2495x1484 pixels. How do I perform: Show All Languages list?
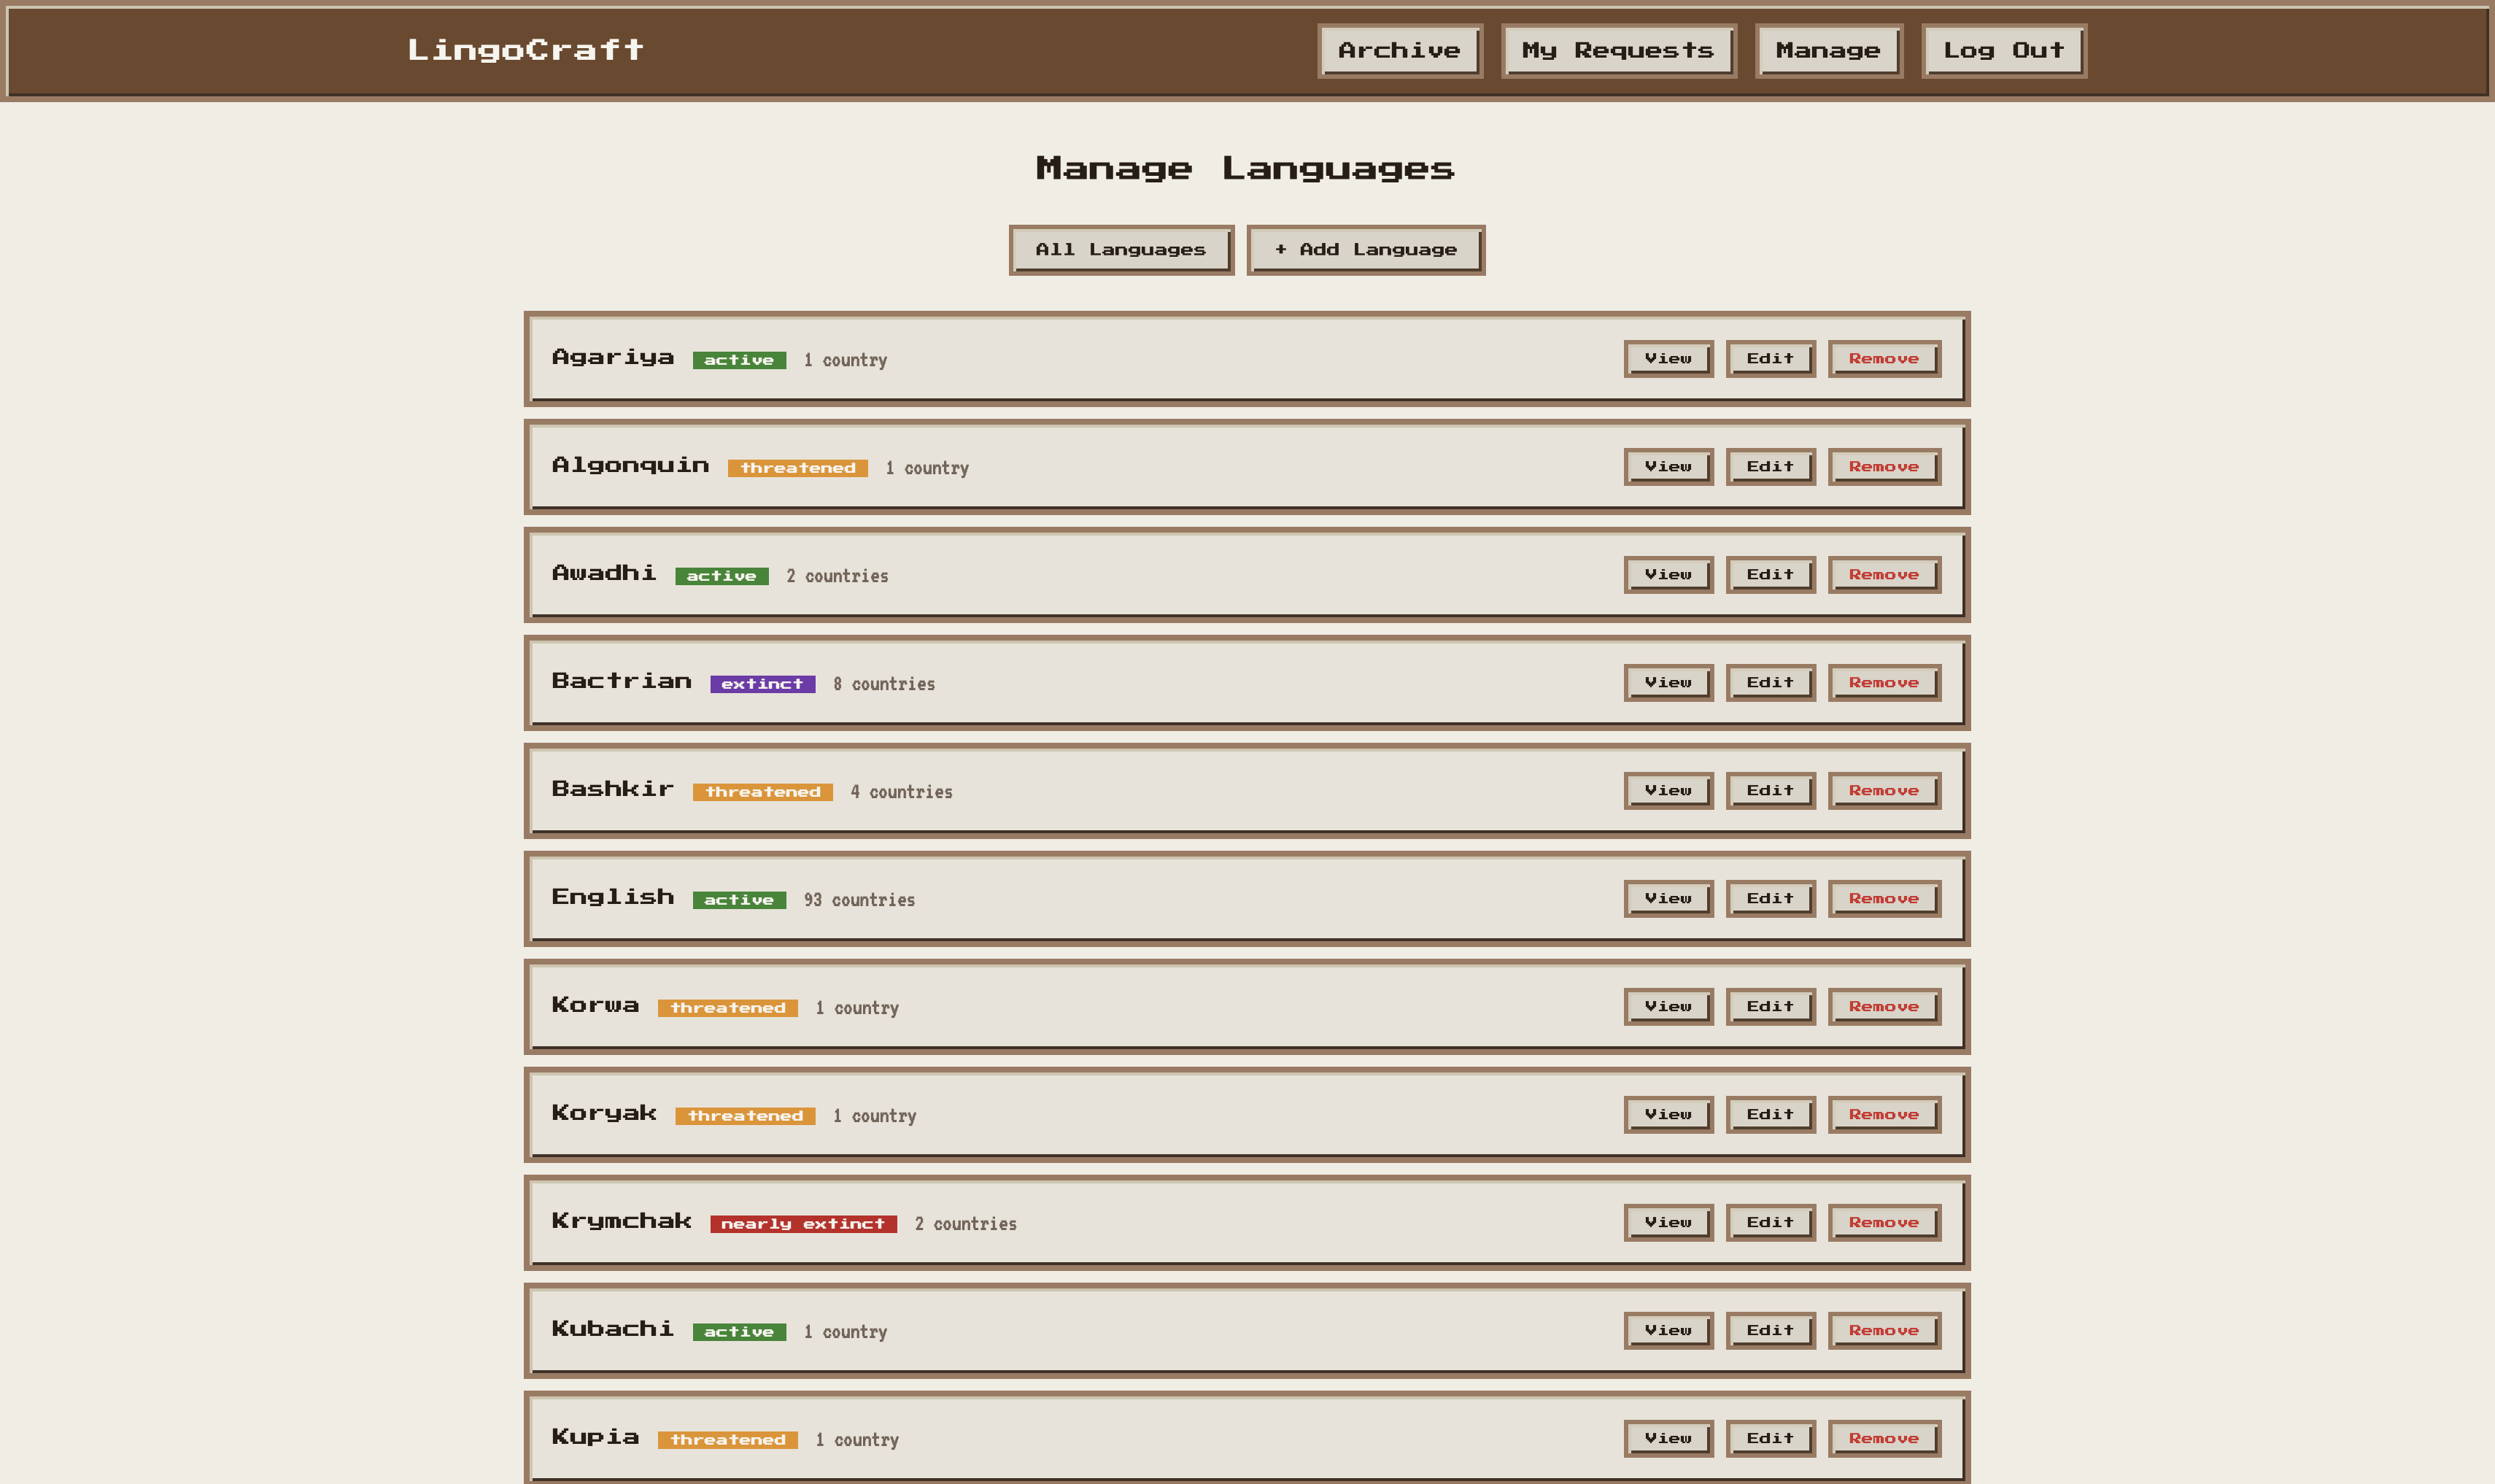[x=1120, y=250]
